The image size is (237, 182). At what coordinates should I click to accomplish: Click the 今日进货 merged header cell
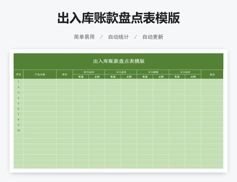pyautogui.click(x=121, y=72)
